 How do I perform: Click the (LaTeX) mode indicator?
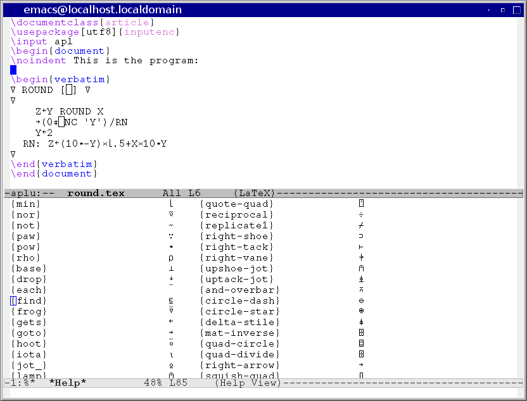coord(255,193)
